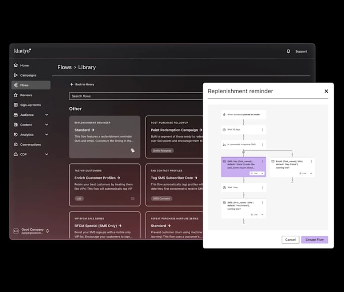
Task: Open the Replenishment Reminder Standard card
Action: (105, 137)
